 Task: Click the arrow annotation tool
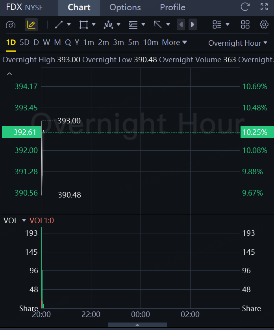click(158, 25)
